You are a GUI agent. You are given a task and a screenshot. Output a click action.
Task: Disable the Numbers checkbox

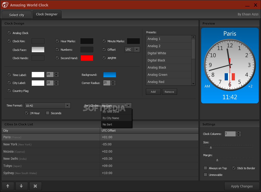[x=57, y=49]
